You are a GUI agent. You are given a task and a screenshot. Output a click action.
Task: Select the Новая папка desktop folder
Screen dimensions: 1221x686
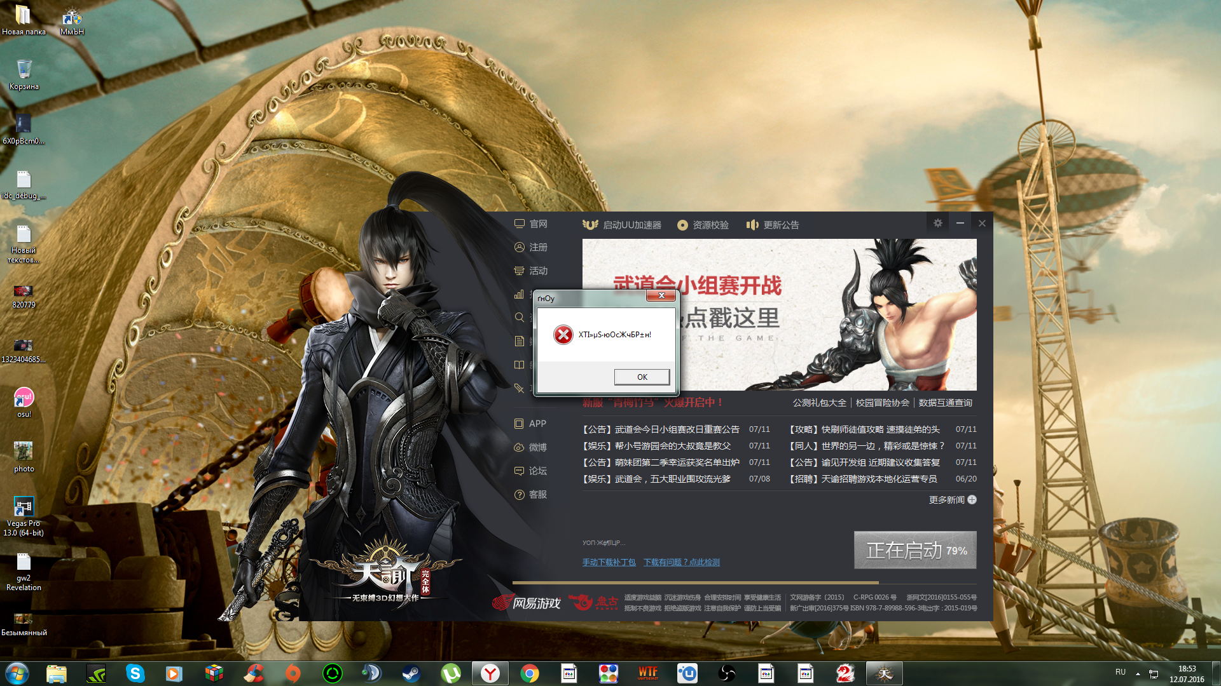click(24, 19)
